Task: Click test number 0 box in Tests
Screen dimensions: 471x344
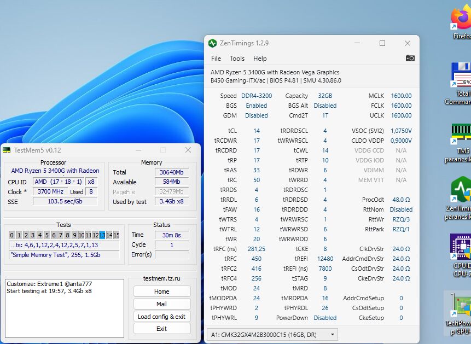Action: point(11,235)
